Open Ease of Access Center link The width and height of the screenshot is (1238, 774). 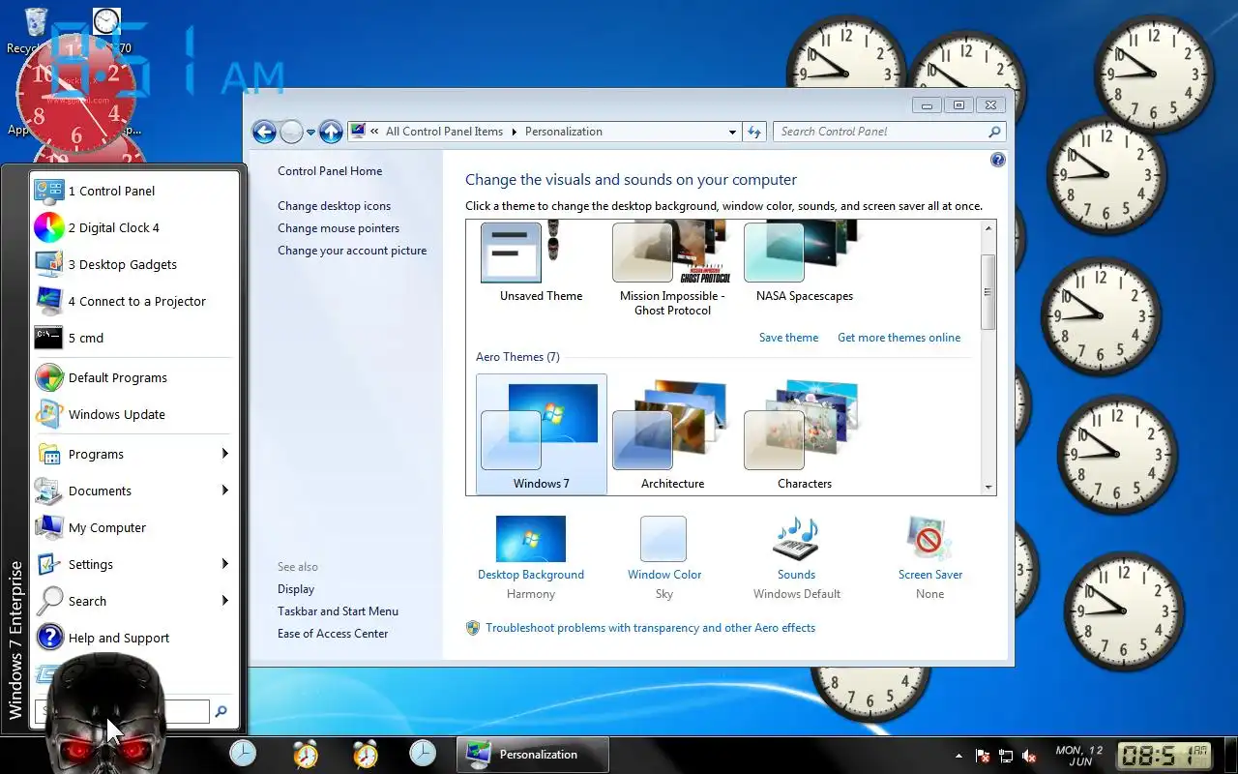click(333, 634)
